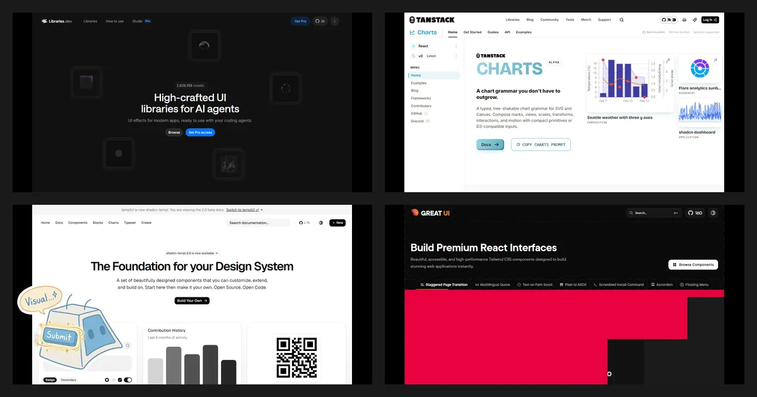The height and width of the screenshot is (397, 757).
Task: Open the Libraries.dev GitHub 3k stars button
Action: [x=320, y=21]
